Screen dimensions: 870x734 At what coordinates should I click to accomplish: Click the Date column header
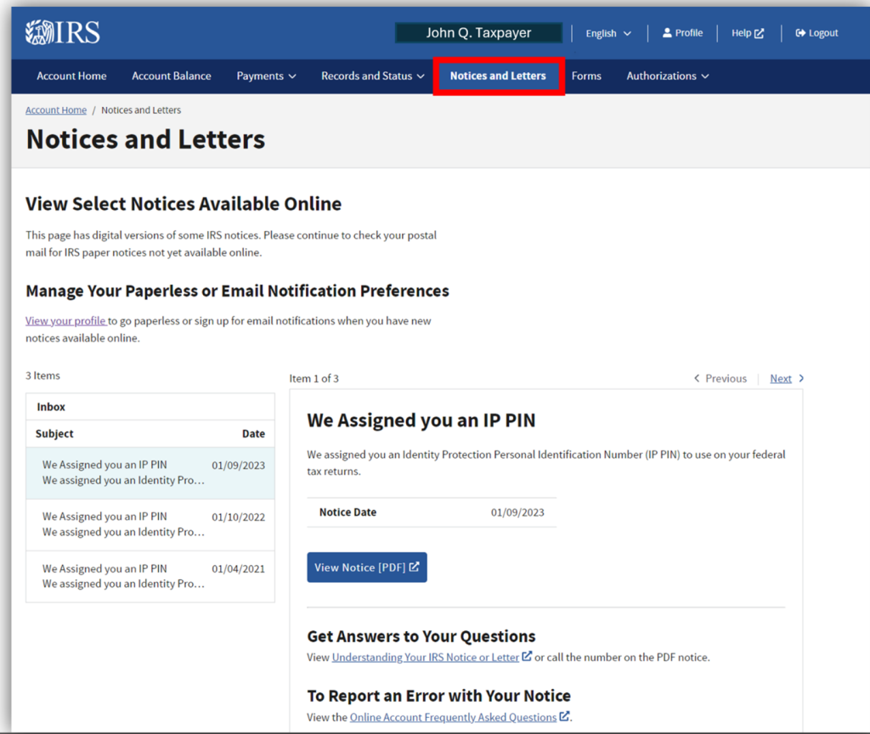tap(253, 433)
